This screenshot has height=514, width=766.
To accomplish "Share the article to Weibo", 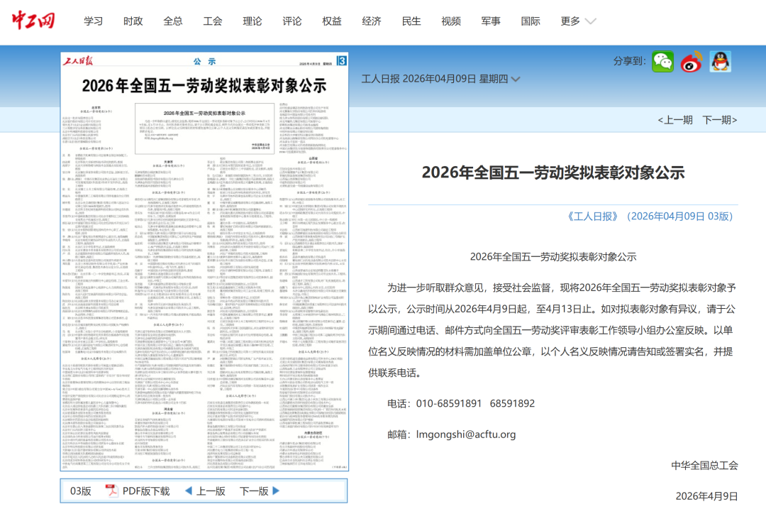I will [x=692, y=62].
